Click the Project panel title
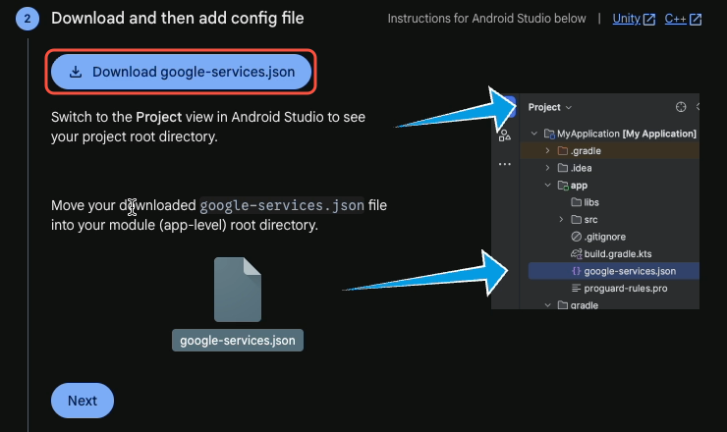 [x=544, y=107]
